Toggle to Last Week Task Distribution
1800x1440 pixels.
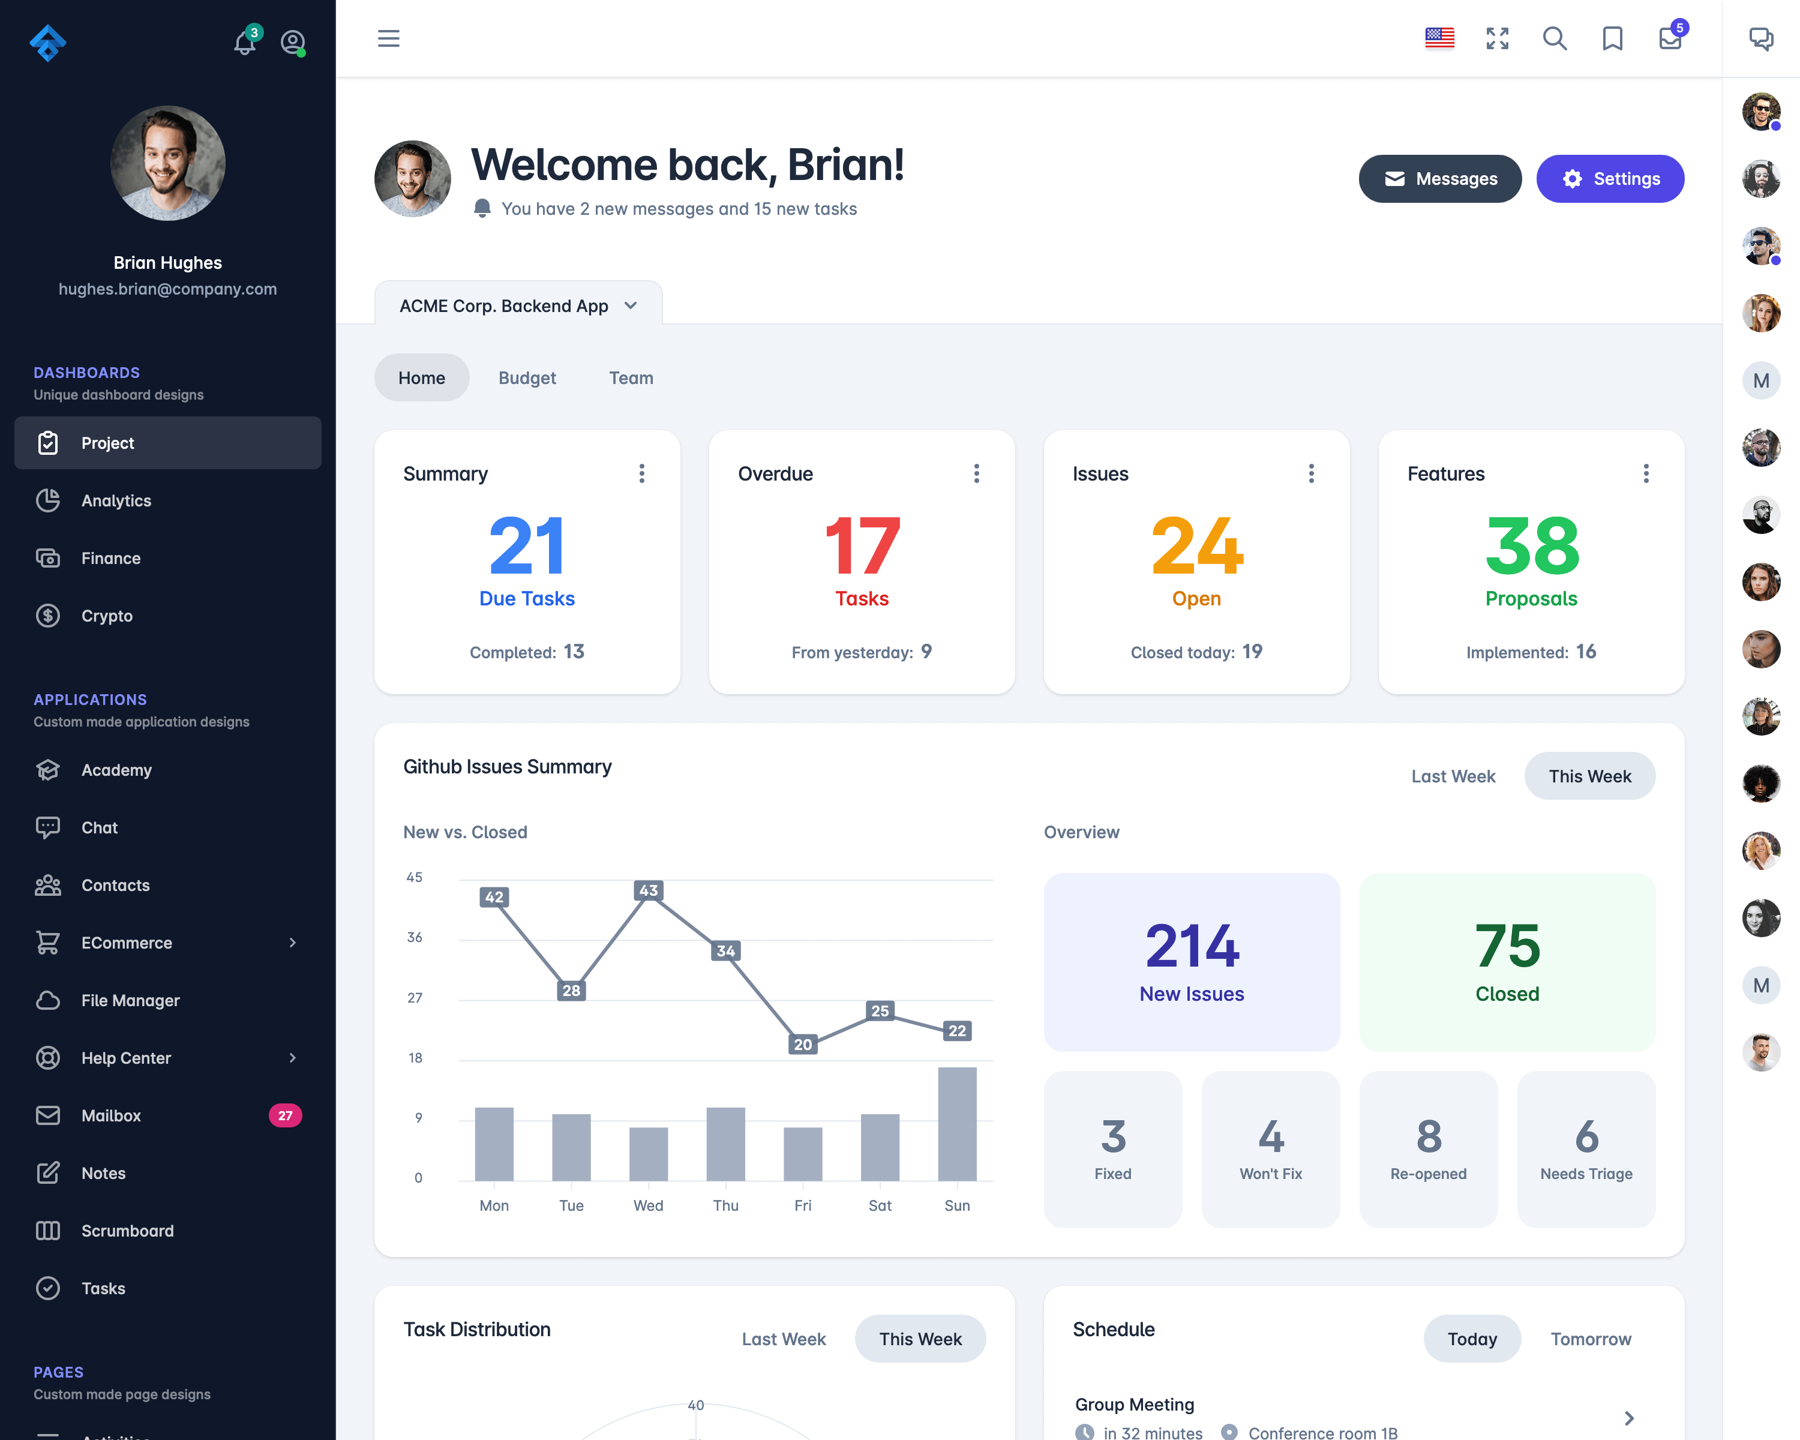tap(785, 1339)
